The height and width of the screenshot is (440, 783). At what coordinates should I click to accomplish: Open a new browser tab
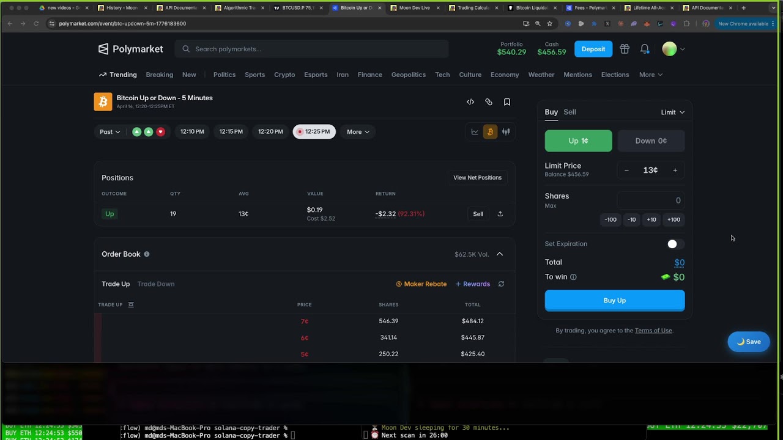(x=743, y=8)
